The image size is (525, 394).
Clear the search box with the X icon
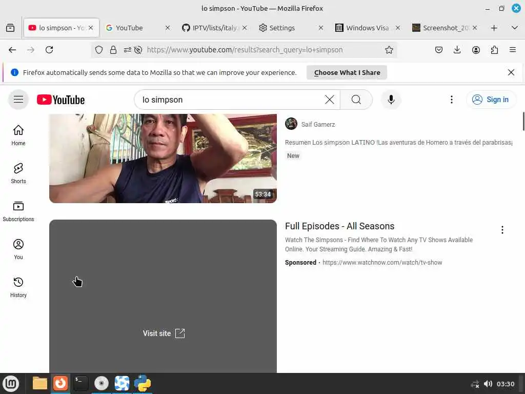coord(330,100)
